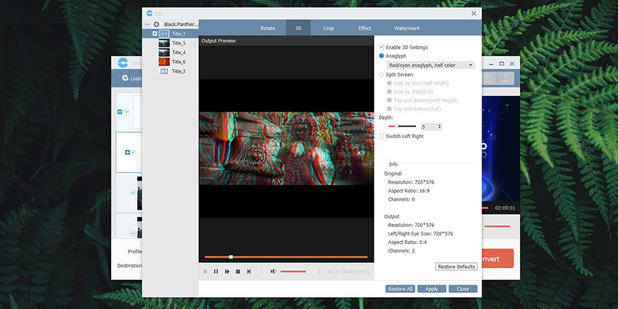Image resolution: width=618 pixels, height=309 pixels.
Task: Select Title_1 in the tree
Action: point(179,34)
